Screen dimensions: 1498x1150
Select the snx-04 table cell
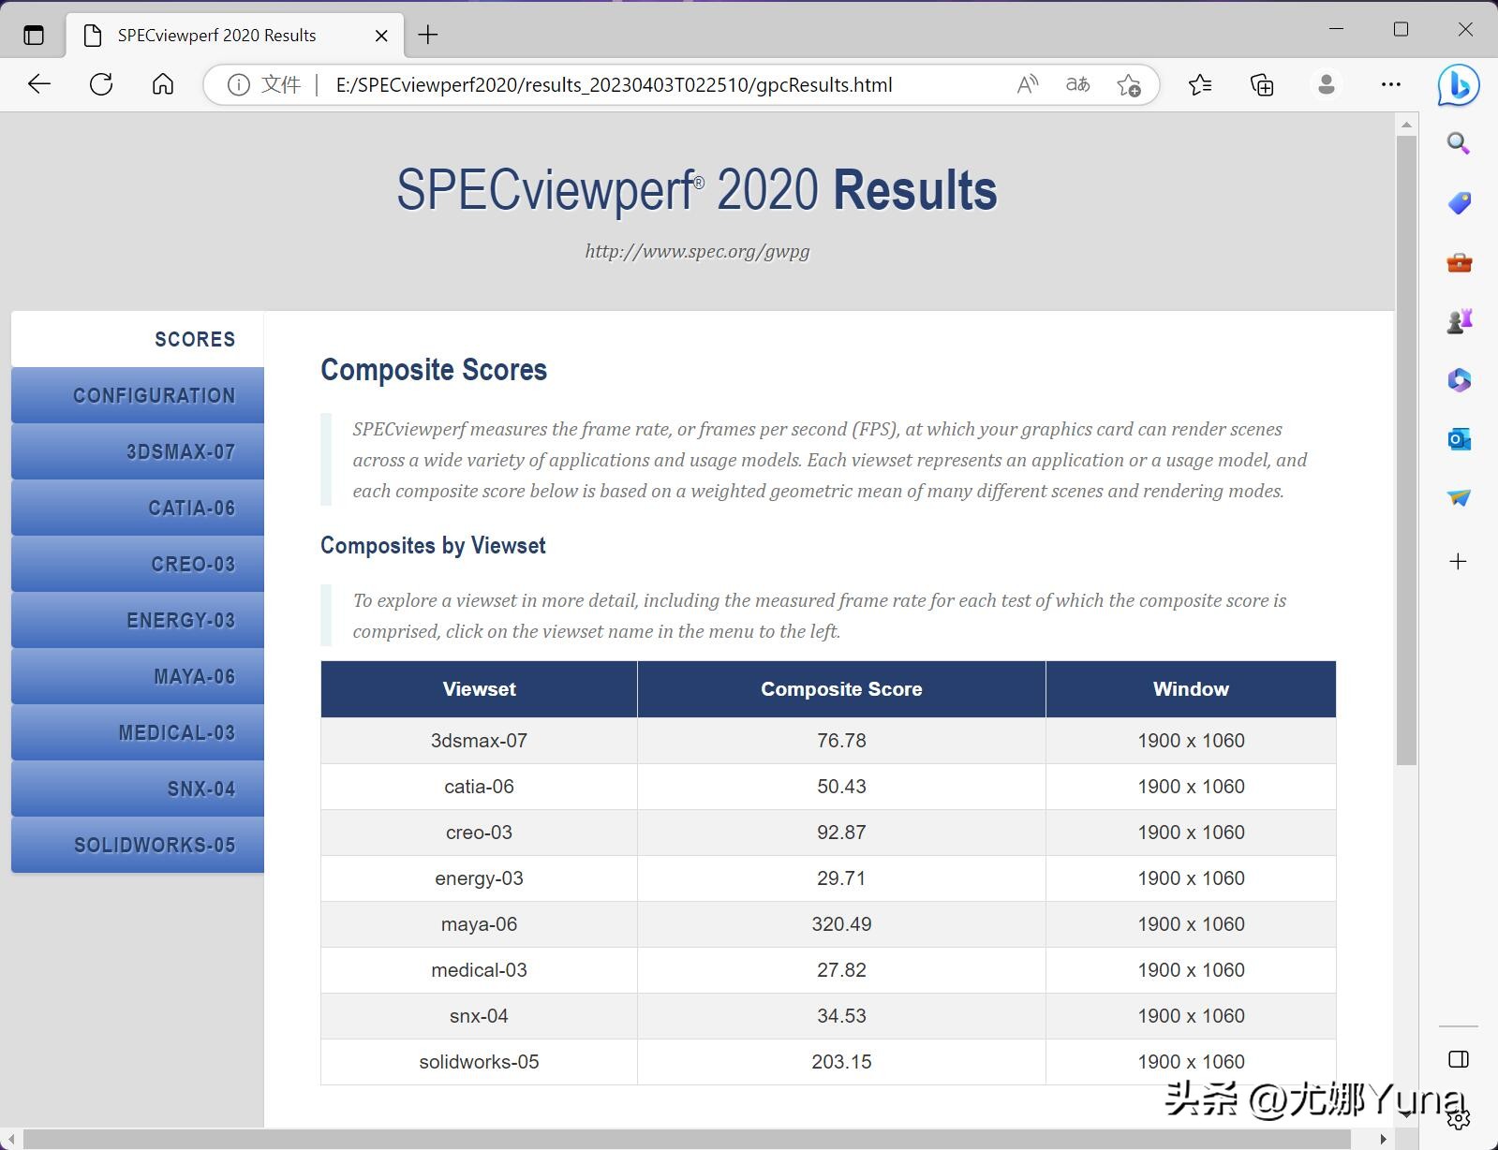click(x=479, y=1016)
